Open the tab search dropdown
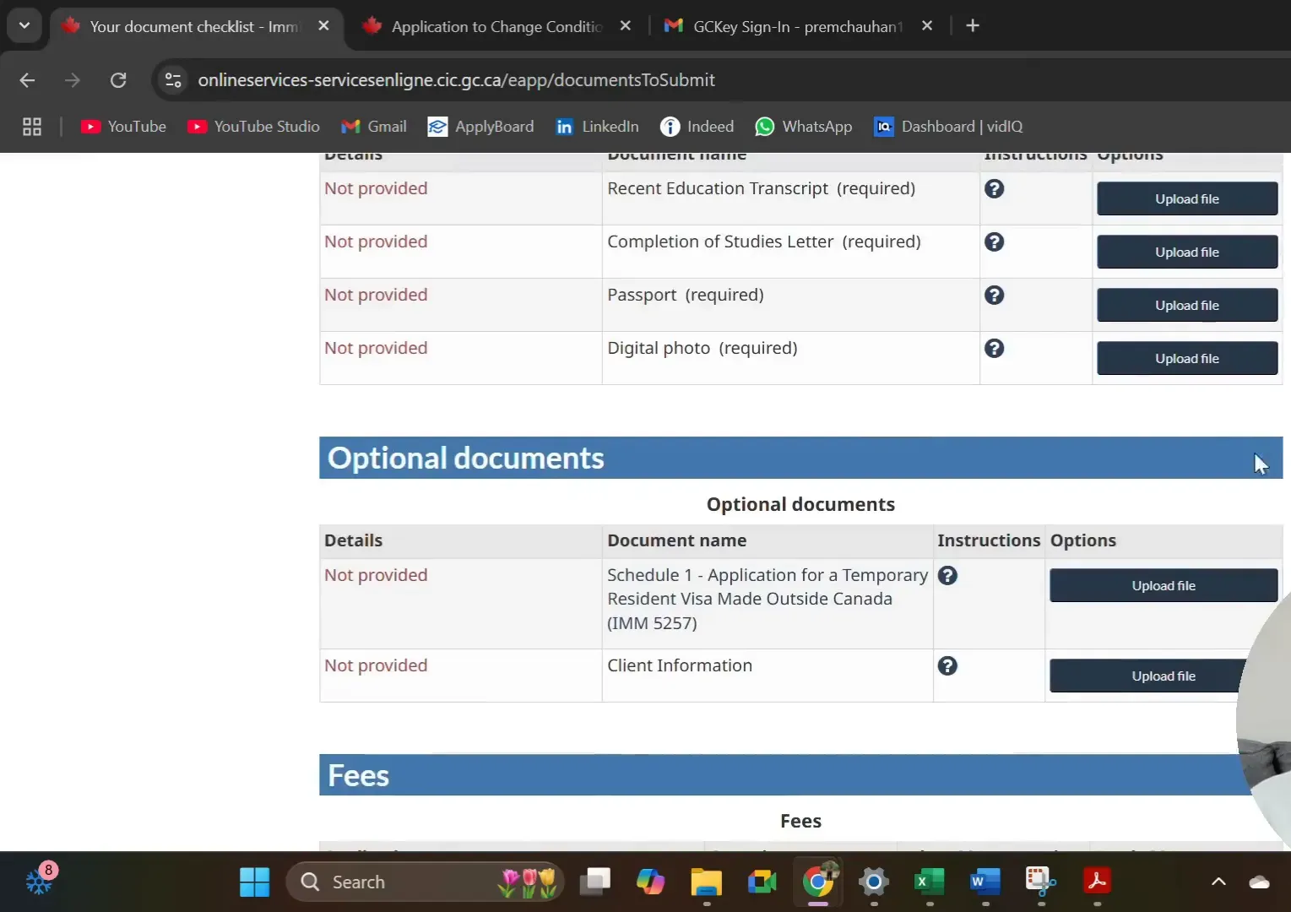The width and height of the screenshot is (1291, 912). pos(24,26)
